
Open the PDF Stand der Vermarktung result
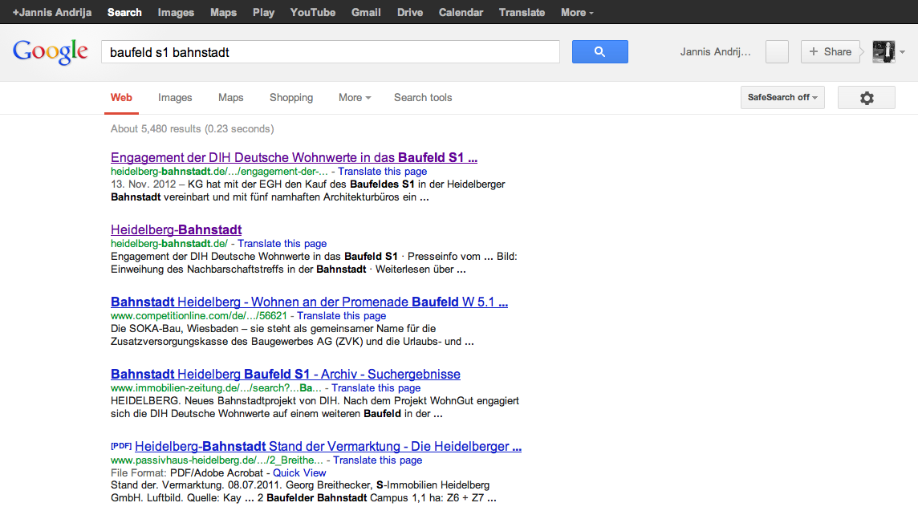328,447
